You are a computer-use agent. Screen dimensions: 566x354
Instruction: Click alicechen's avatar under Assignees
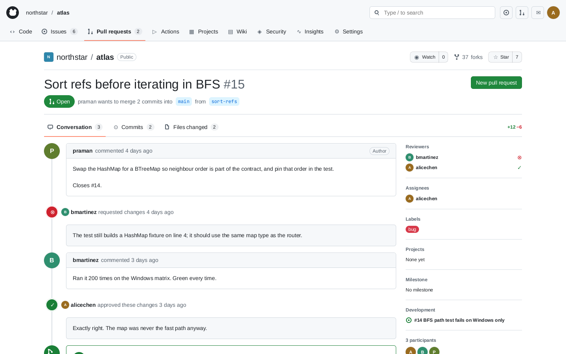[x=410, y=199]
